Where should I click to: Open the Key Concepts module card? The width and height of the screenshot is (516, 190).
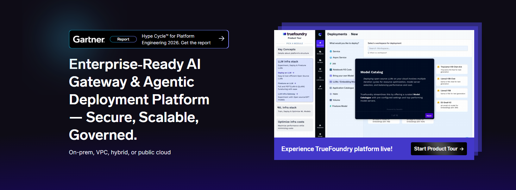point(295,51)
